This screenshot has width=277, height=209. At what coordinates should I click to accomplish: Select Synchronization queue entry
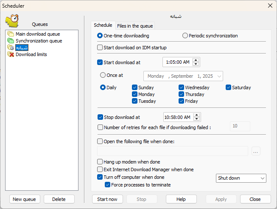(x=39, y=41)
